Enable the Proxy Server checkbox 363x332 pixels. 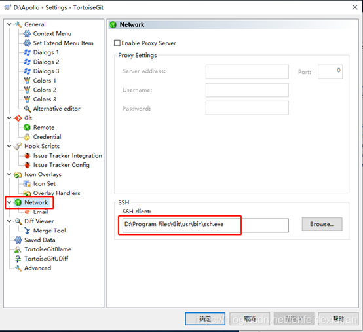coord(117,43)
